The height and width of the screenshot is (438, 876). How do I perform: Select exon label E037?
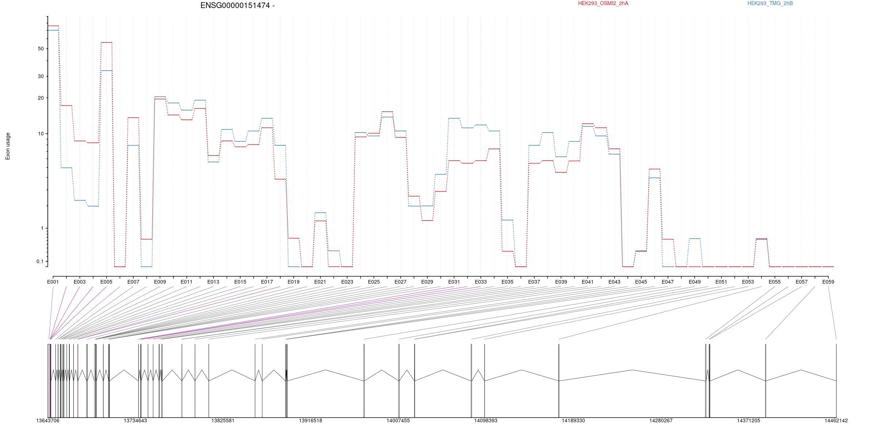[x=534, y=282]
